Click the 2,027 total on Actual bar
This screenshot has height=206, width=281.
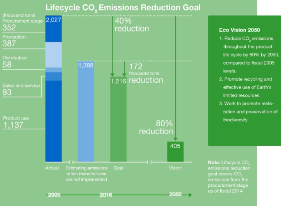[x=54, y=20]
